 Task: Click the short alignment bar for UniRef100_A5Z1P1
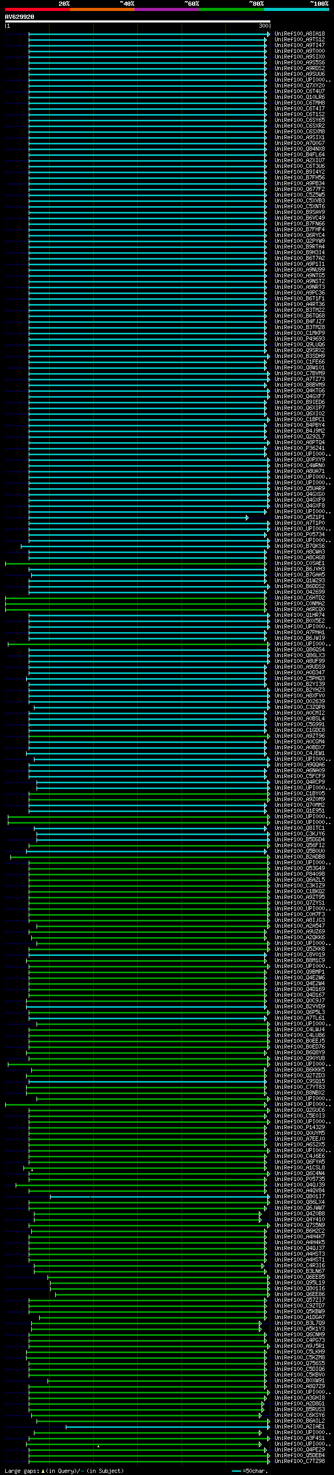(x=138, y=517)
